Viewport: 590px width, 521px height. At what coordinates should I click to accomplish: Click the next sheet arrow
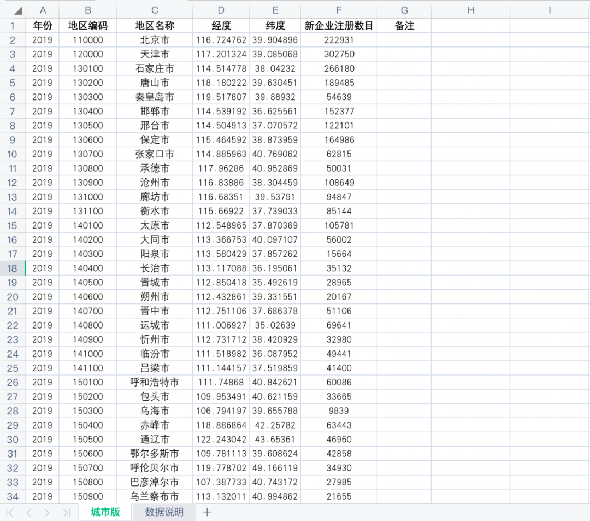click(x=47, y=513)
